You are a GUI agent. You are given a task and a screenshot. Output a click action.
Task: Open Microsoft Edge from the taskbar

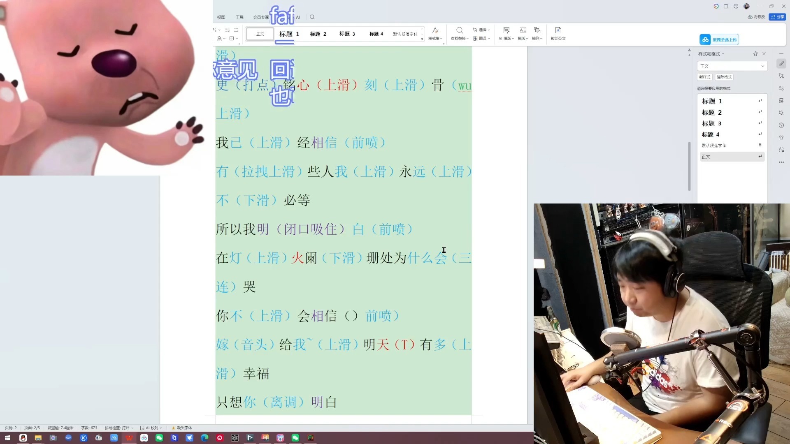[204, 438]
